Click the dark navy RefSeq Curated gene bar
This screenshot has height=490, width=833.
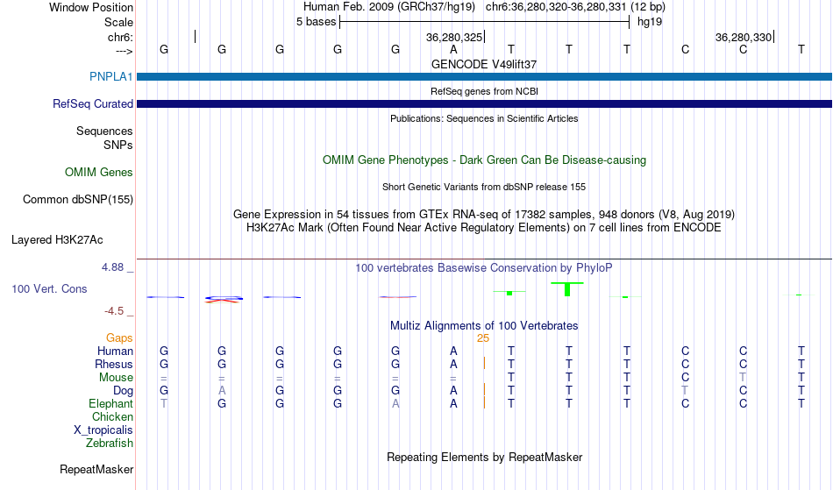[x=484, y=103]
